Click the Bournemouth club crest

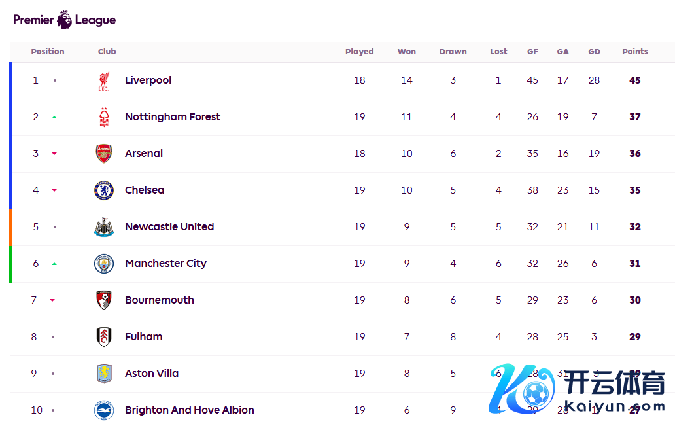103,300
